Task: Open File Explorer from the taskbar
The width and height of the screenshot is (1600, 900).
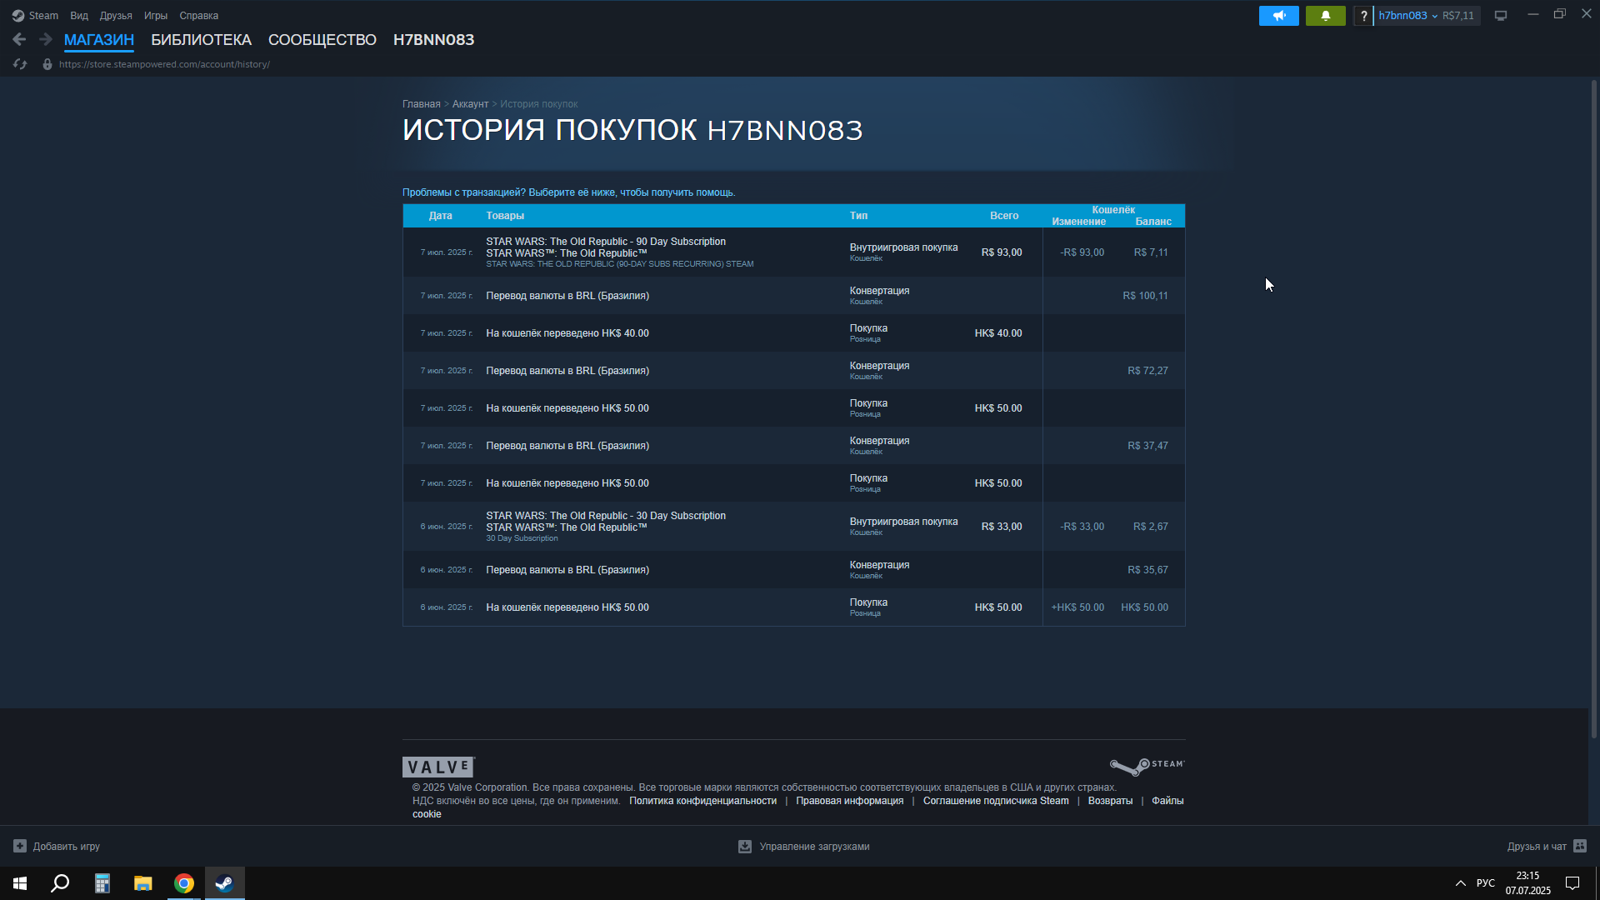Action: [142, 883]
